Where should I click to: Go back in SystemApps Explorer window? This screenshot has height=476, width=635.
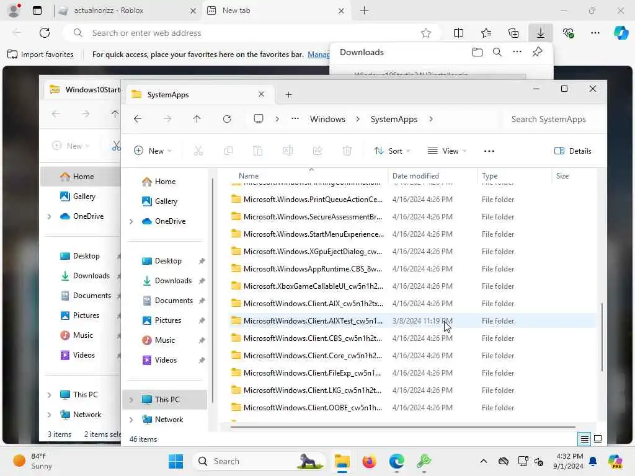pyautogui.click(x=138, y=119)
